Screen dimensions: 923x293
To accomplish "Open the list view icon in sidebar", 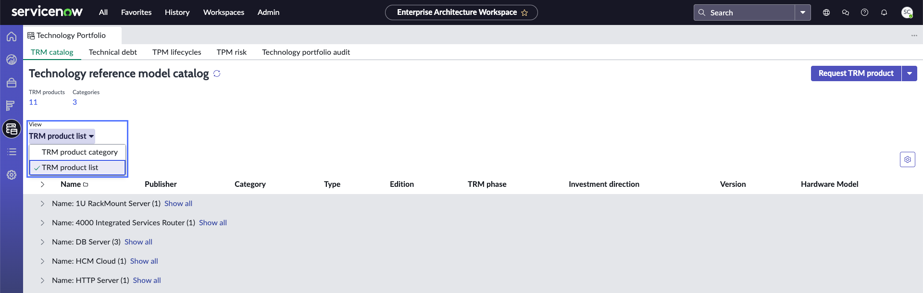I will (x=12, y=152).
